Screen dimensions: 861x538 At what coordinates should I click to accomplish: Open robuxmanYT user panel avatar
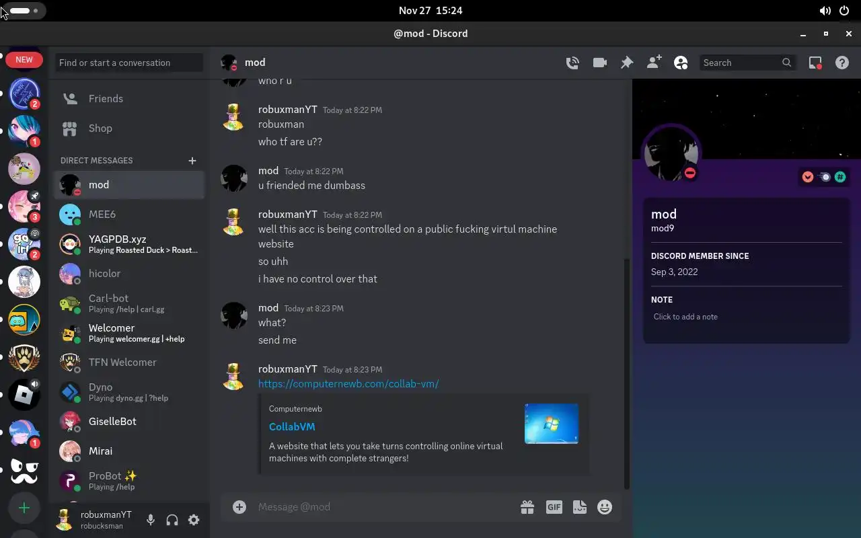pyautogui.click(x=65, y=520)
